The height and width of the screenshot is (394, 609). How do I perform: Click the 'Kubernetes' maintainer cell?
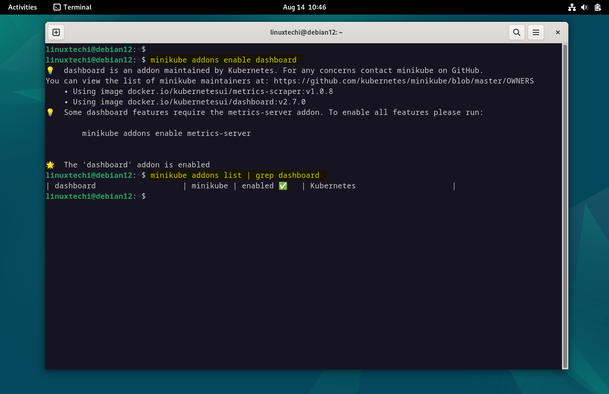click(333, 186)
